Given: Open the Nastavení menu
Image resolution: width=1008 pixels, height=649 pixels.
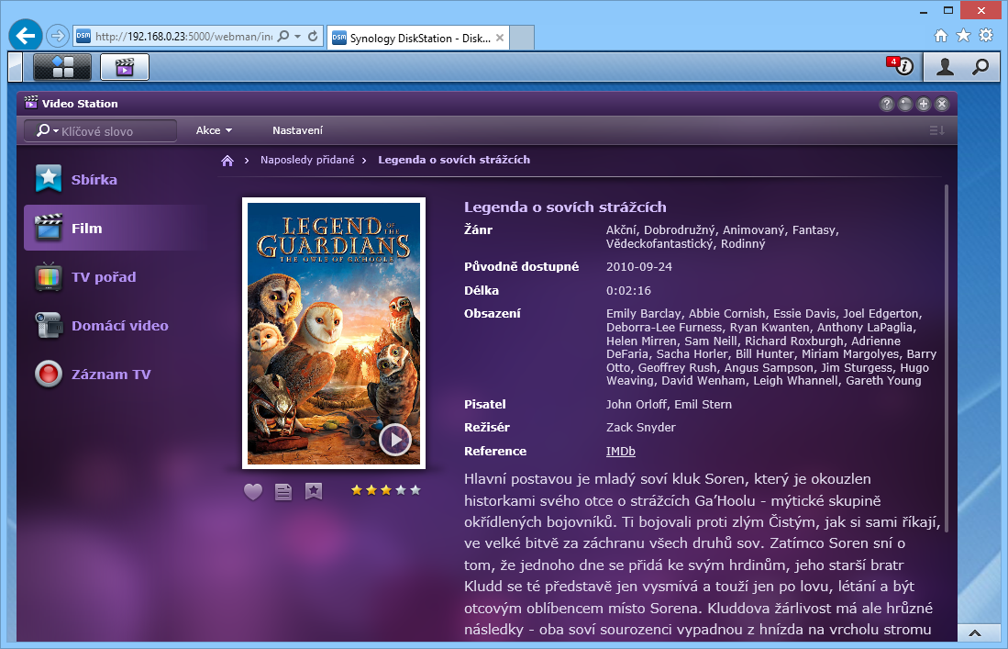Looking at the screenshot, I should tap(297, 130).
